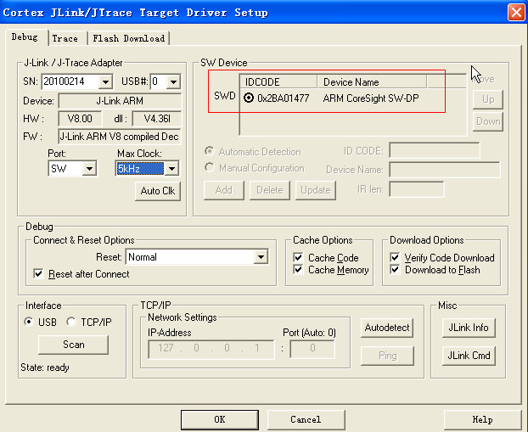Click the Device Name column header

tap(372, 81)
